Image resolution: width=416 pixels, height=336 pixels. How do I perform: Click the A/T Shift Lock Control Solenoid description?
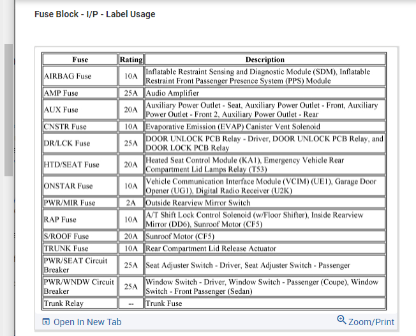265,219
